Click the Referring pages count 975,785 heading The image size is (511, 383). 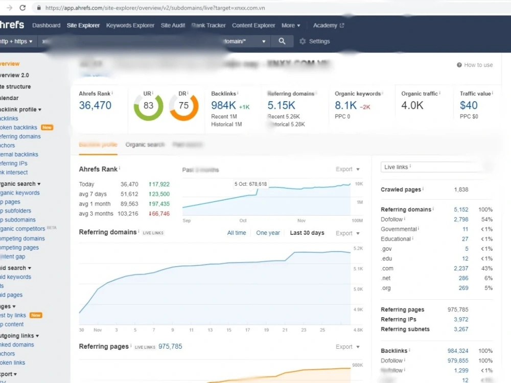170,347
